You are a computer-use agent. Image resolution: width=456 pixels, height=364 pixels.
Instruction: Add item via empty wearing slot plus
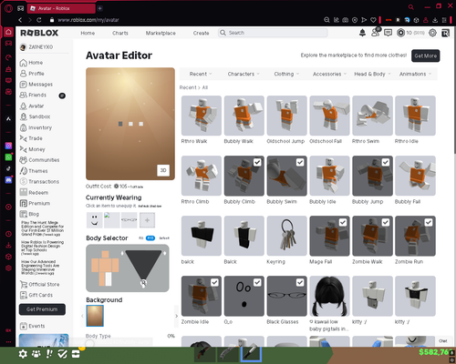pyautogui.click(x=147, y=220)
